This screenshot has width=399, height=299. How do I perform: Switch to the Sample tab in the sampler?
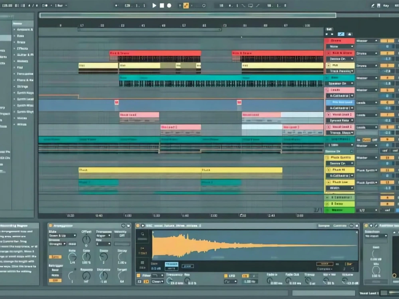tap(324, 226)
